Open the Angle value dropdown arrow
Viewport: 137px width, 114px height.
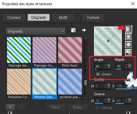point(109,66)
